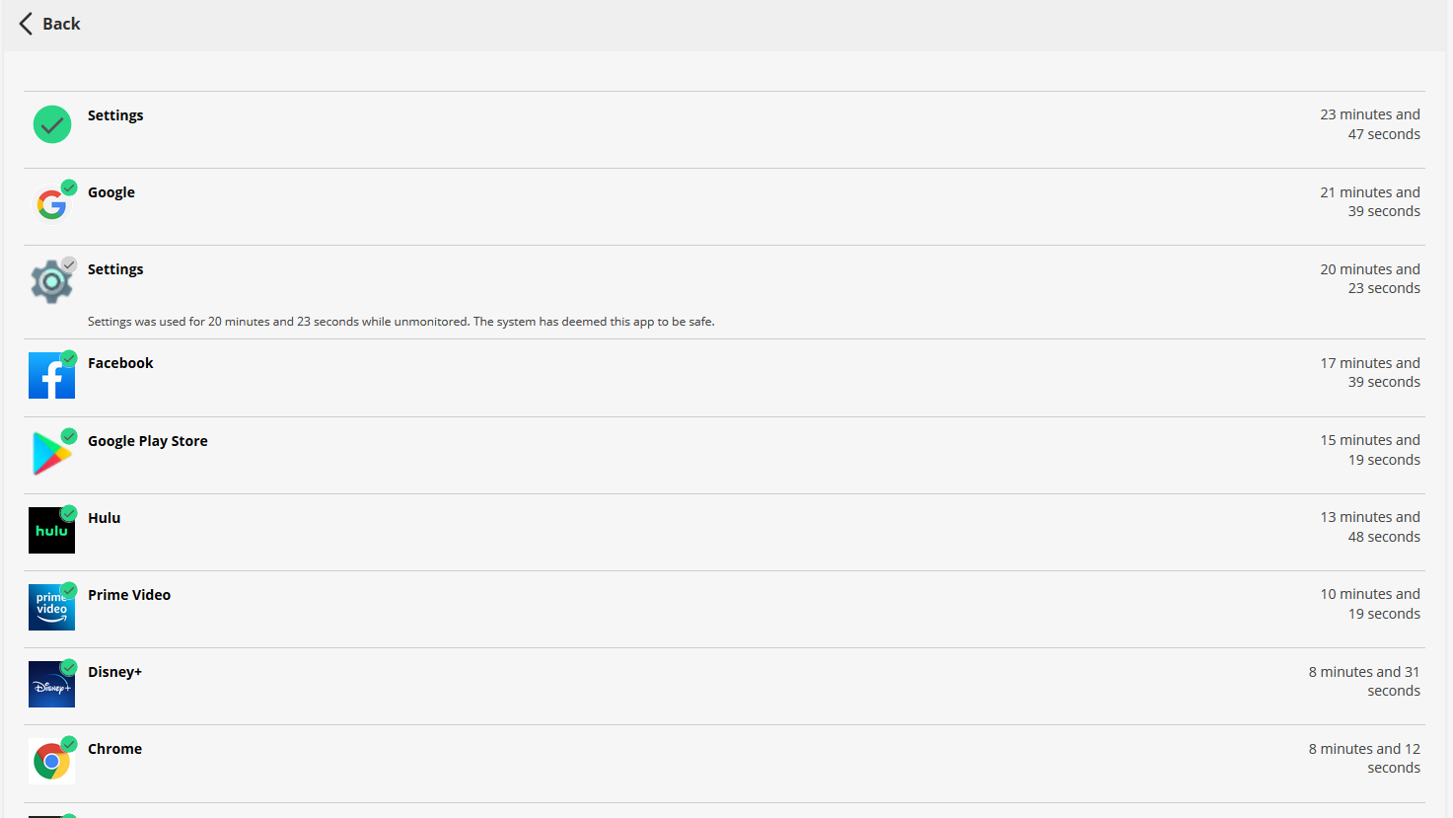Click the Facebook app icon
This screenshot has width=1453, height=818.
point(51,375)
